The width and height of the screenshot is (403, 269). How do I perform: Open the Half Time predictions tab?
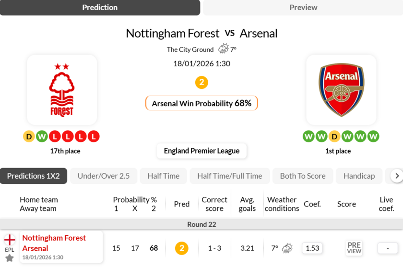(x=163, y=176)
